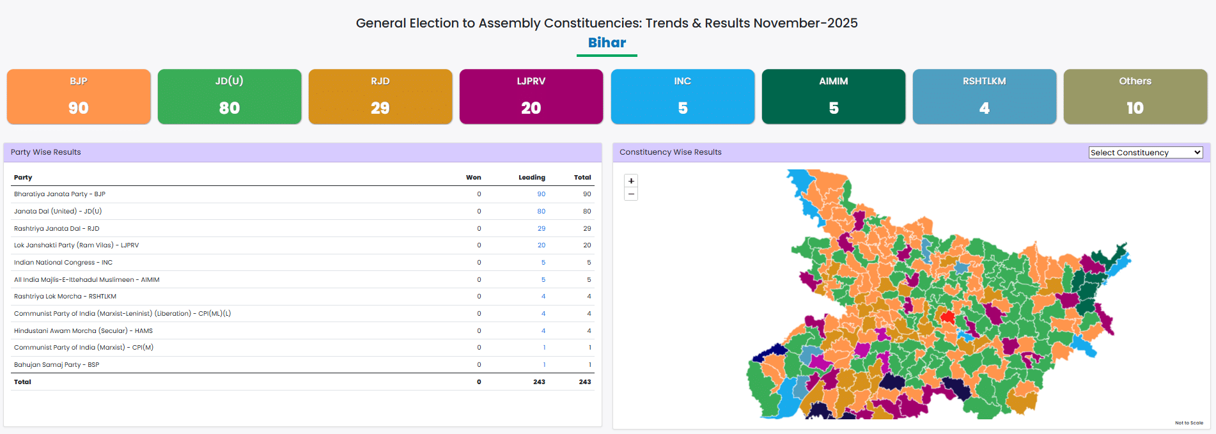Image resolution: width=1216 pixels, height=434 pixels.
Task: Open CPI(ML)(L) leading count link
Action: coord(543,314)
